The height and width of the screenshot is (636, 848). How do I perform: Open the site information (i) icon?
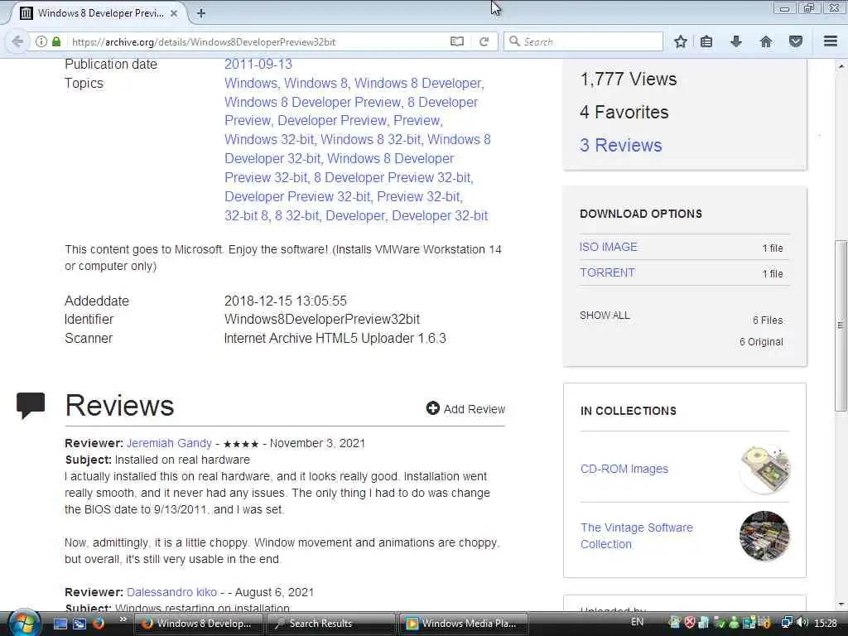tap(41, 41)
